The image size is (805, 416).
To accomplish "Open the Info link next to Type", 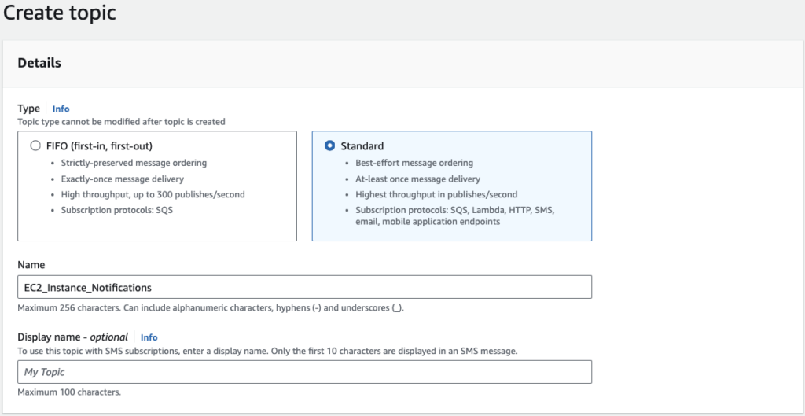I will [61, 109].
